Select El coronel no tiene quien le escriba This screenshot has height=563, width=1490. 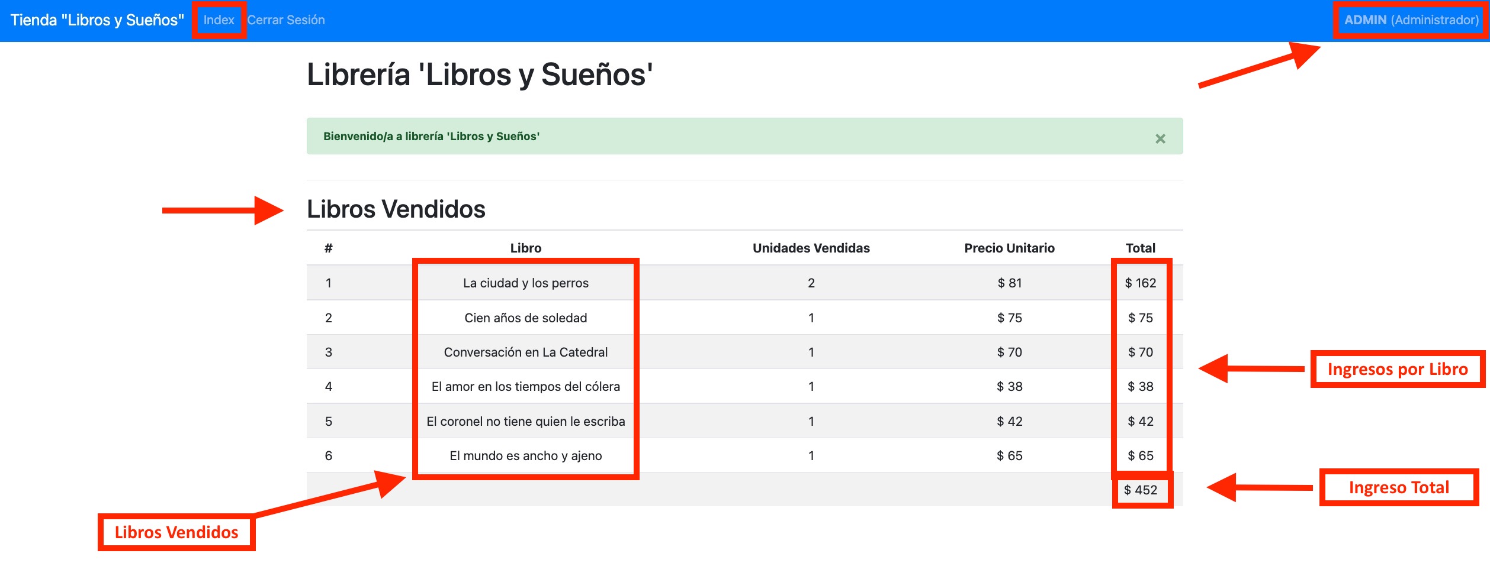point(526,421)
